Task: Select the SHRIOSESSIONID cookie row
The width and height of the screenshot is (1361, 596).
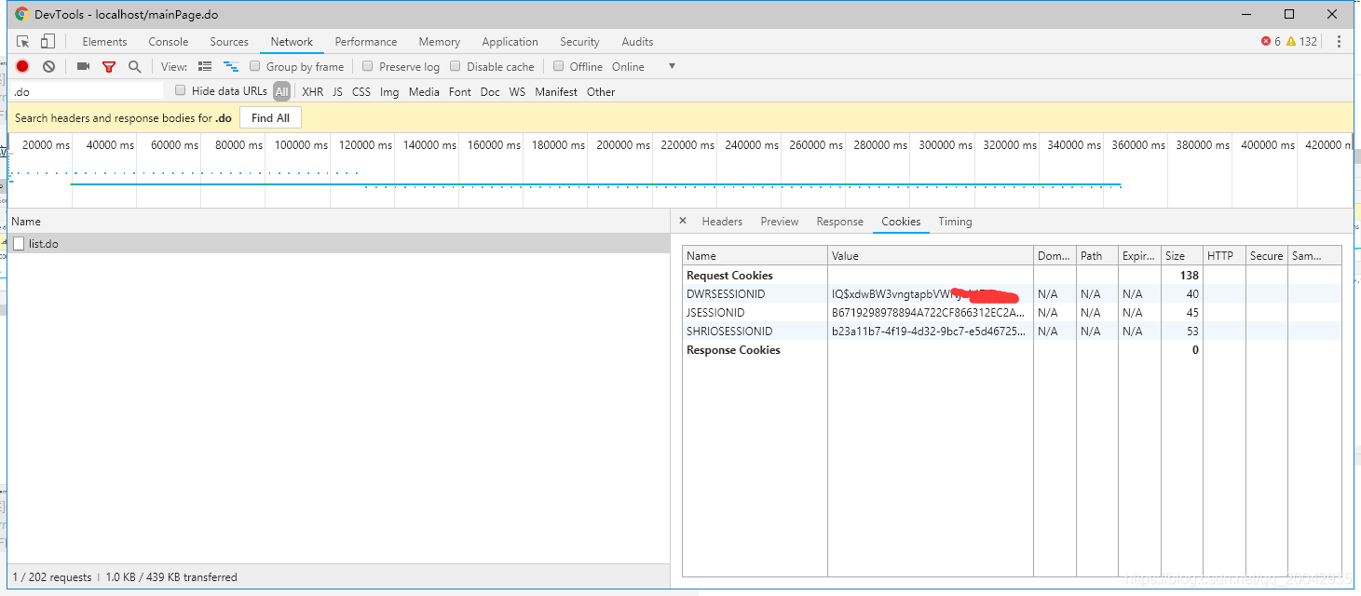Action: tap(1012, 332)
